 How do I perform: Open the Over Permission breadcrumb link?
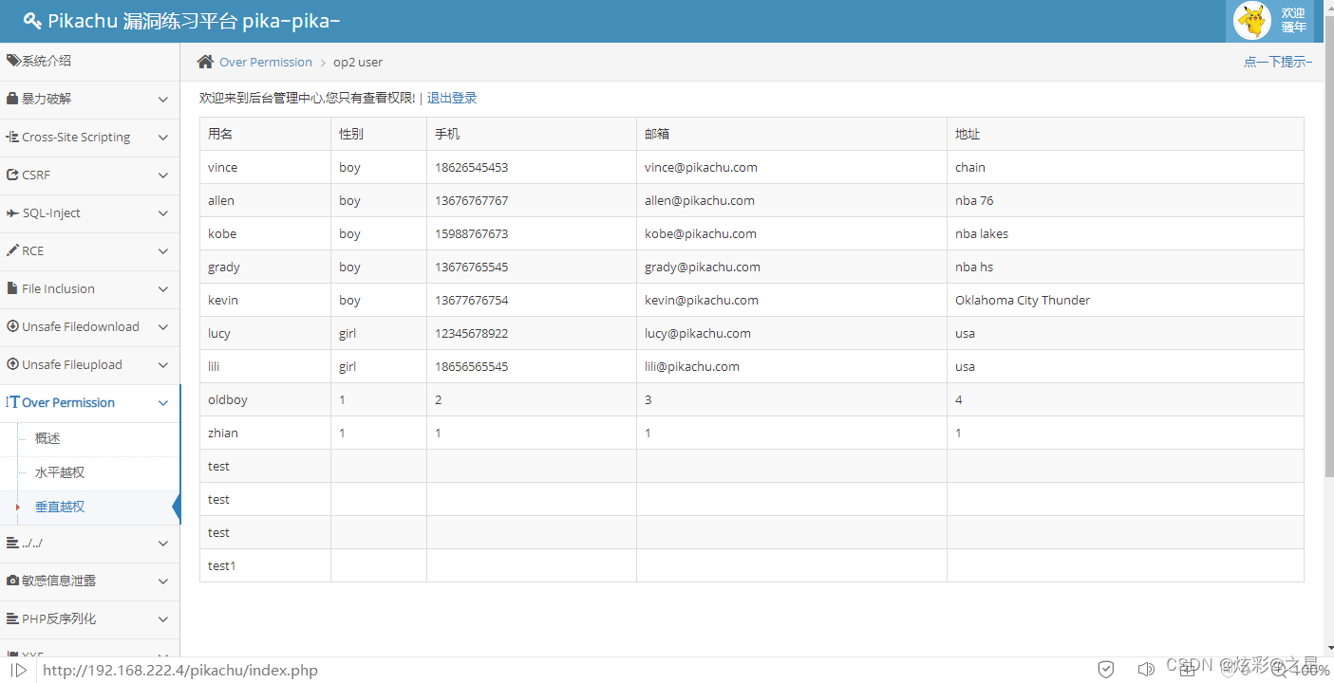266,62
